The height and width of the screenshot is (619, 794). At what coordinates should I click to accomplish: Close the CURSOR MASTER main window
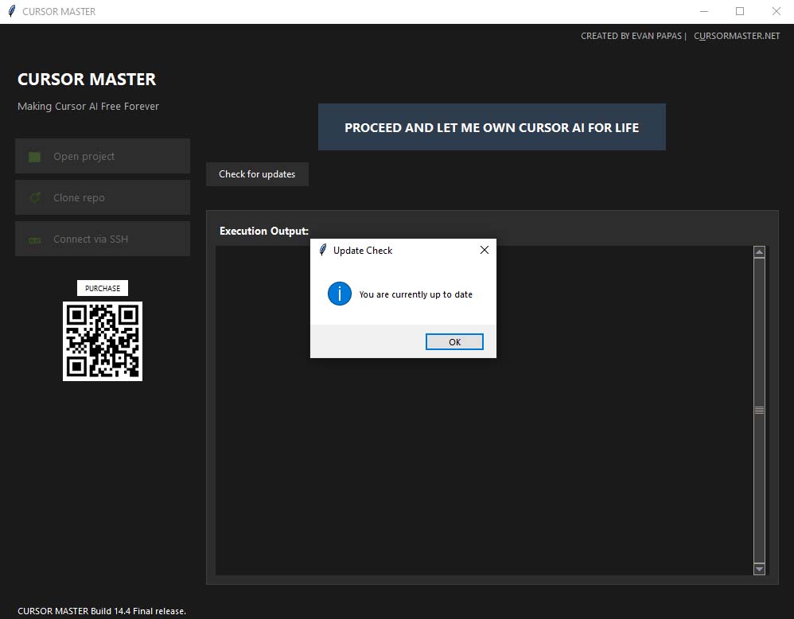[776, 11]
